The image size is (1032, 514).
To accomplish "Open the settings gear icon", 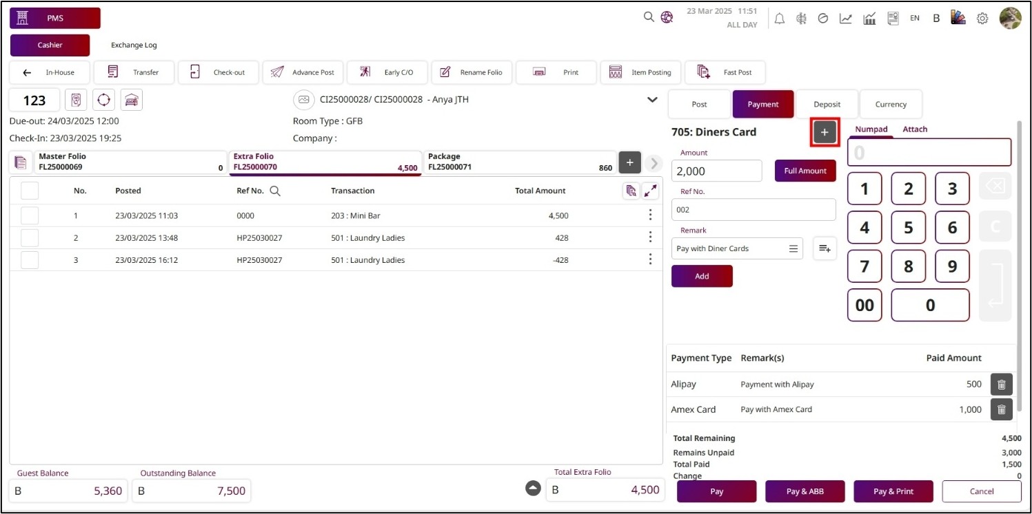I will tap(982, 19).
